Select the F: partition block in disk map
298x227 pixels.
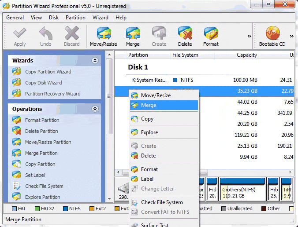coord(212,189)
